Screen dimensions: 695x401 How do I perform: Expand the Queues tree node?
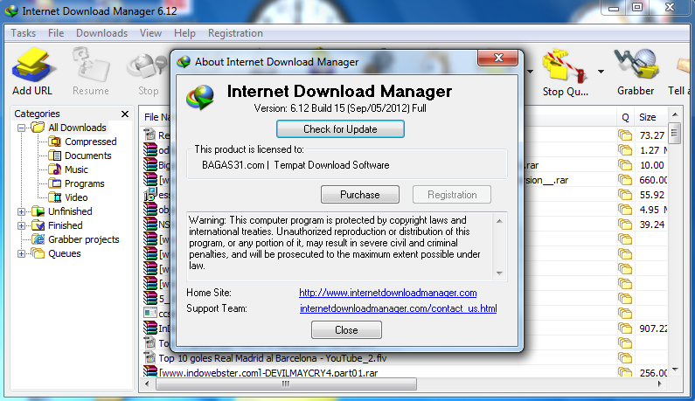[21, 253]
